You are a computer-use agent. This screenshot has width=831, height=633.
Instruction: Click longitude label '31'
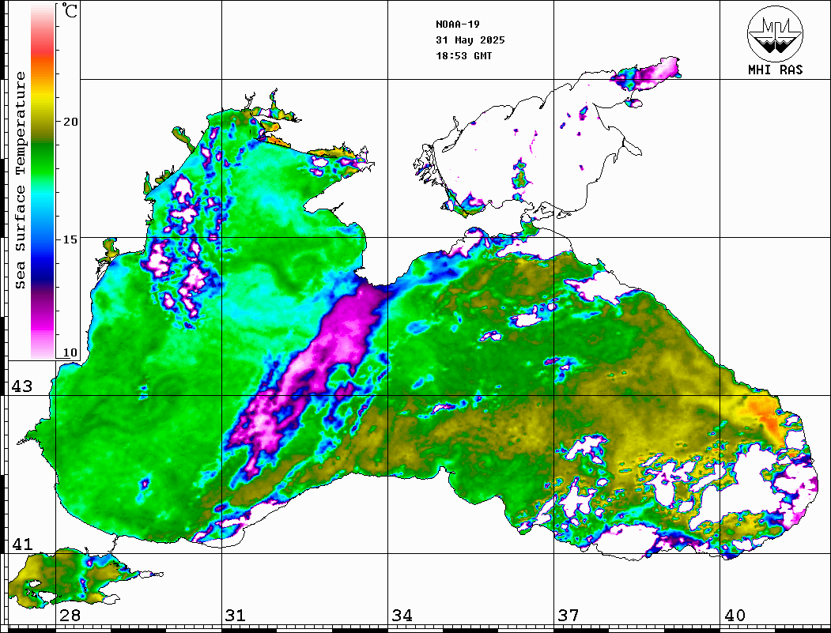[236, 616]
